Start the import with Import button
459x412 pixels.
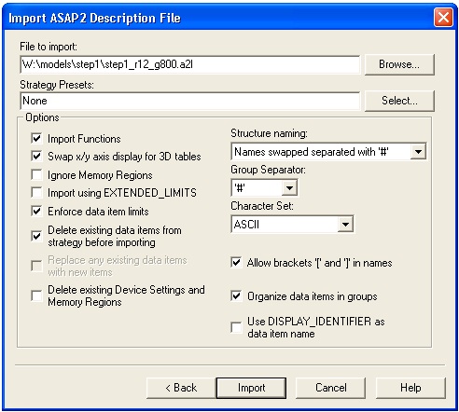click(251, 388)
